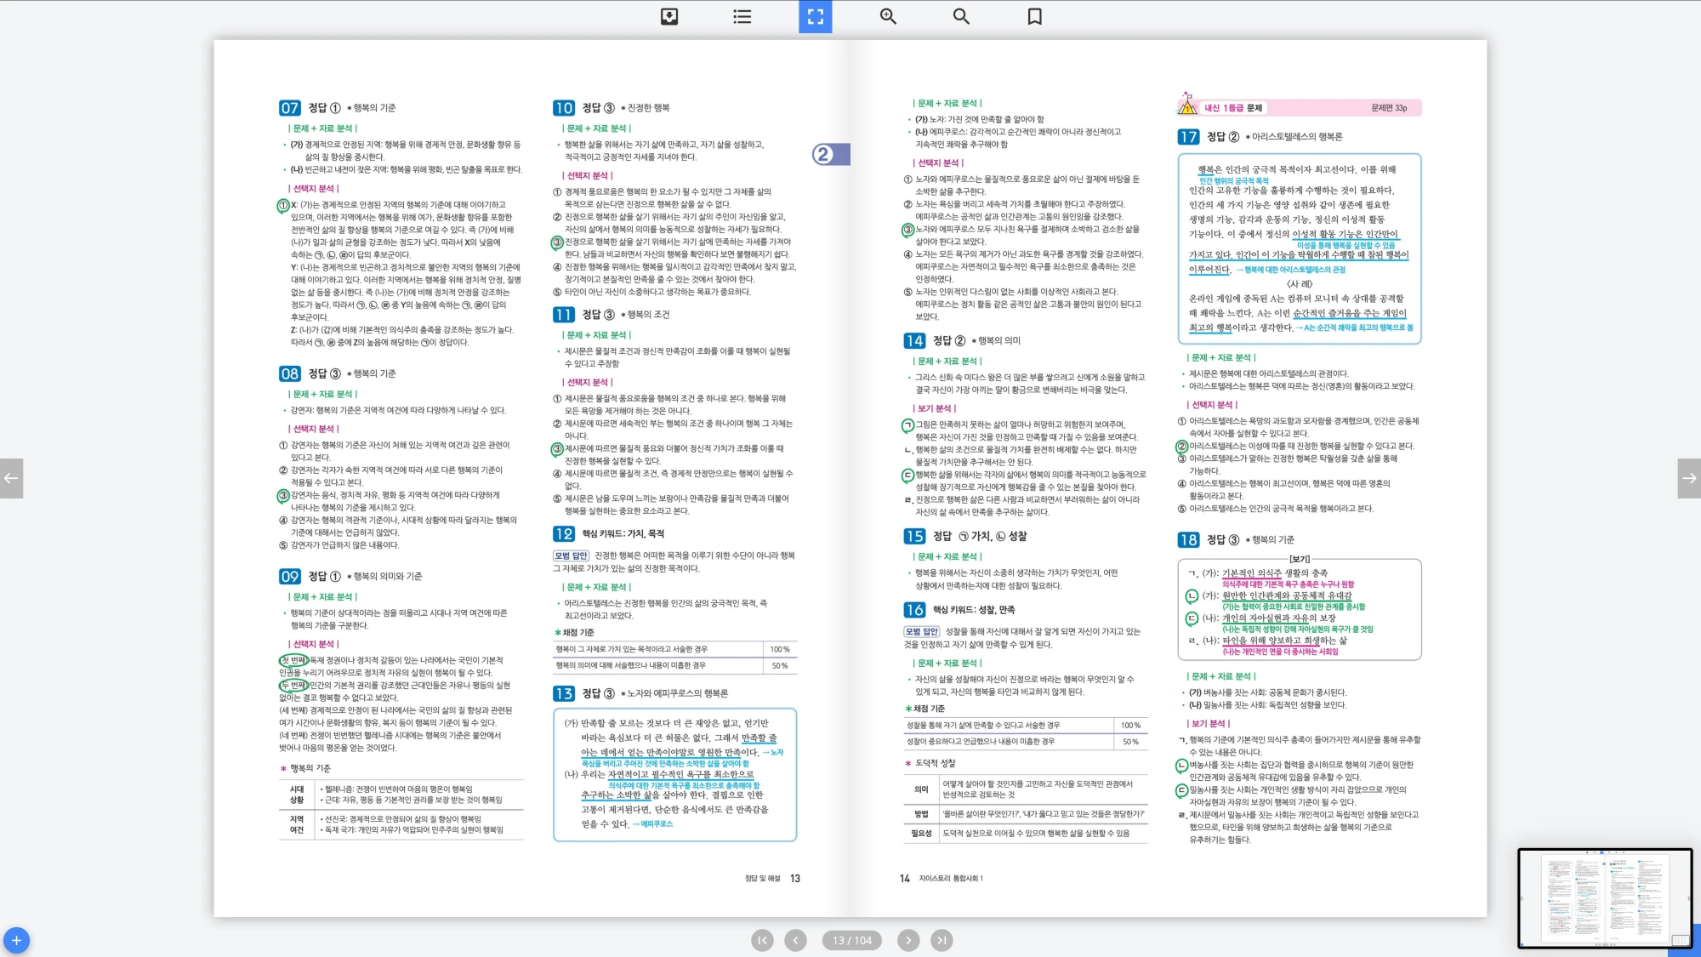Go forward one page in bottom bar
1701x957 pixels.
pyautogui.click(x=908, y=940)
